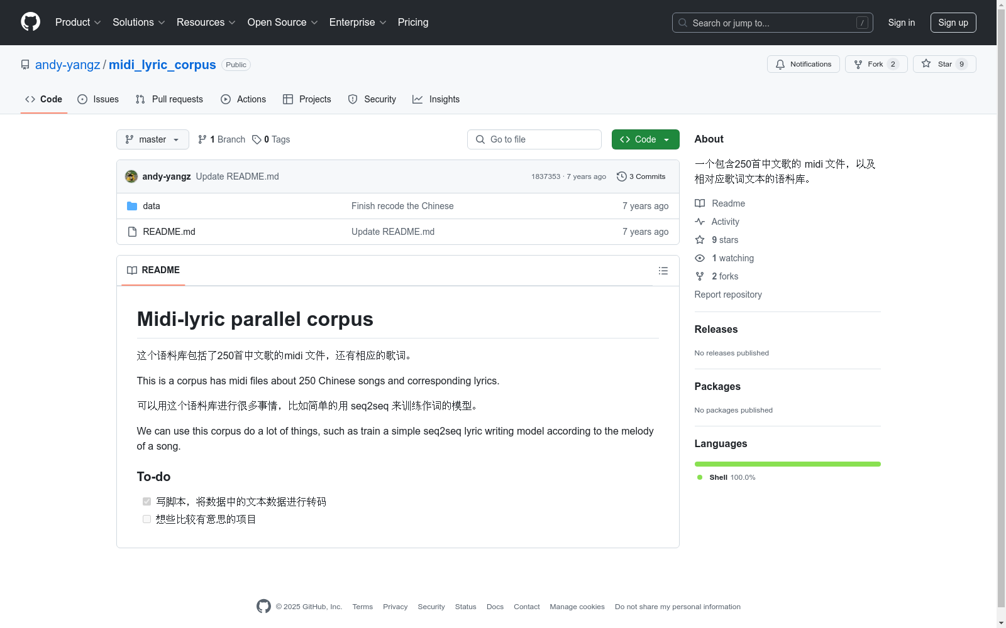Open the "Finish recode the Chinese" commit message
The image size is (1006, 628).
pyautogui.click(x=402, y=206)
